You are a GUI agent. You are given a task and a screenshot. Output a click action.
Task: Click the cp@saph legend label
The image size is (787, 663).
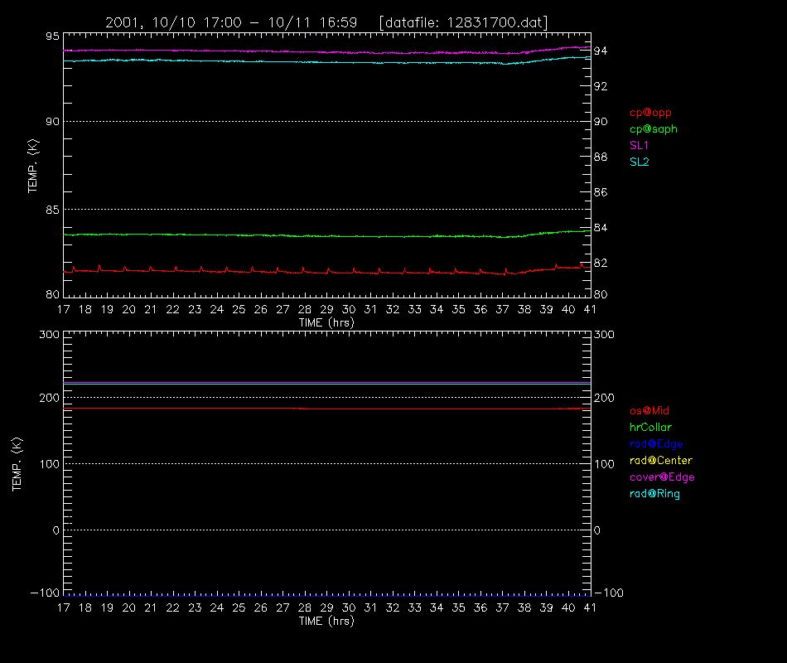tap(654, 129)
